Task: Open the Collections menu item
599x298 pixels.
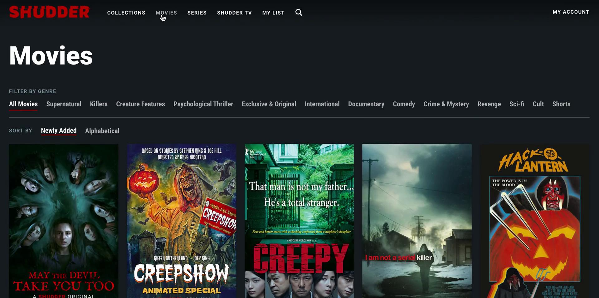Action: point(126,13)
